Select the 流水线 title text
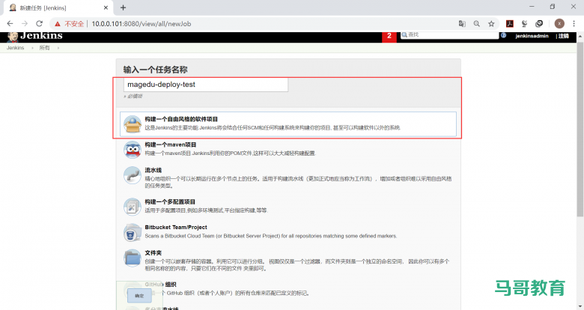The image size is (584, 310). (x=153, y=170)
